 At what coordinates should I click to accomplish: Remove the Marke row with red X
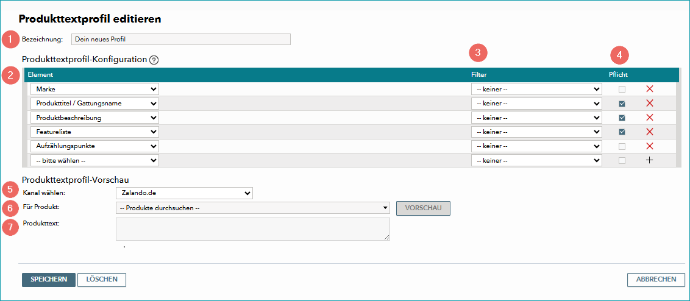650,90
